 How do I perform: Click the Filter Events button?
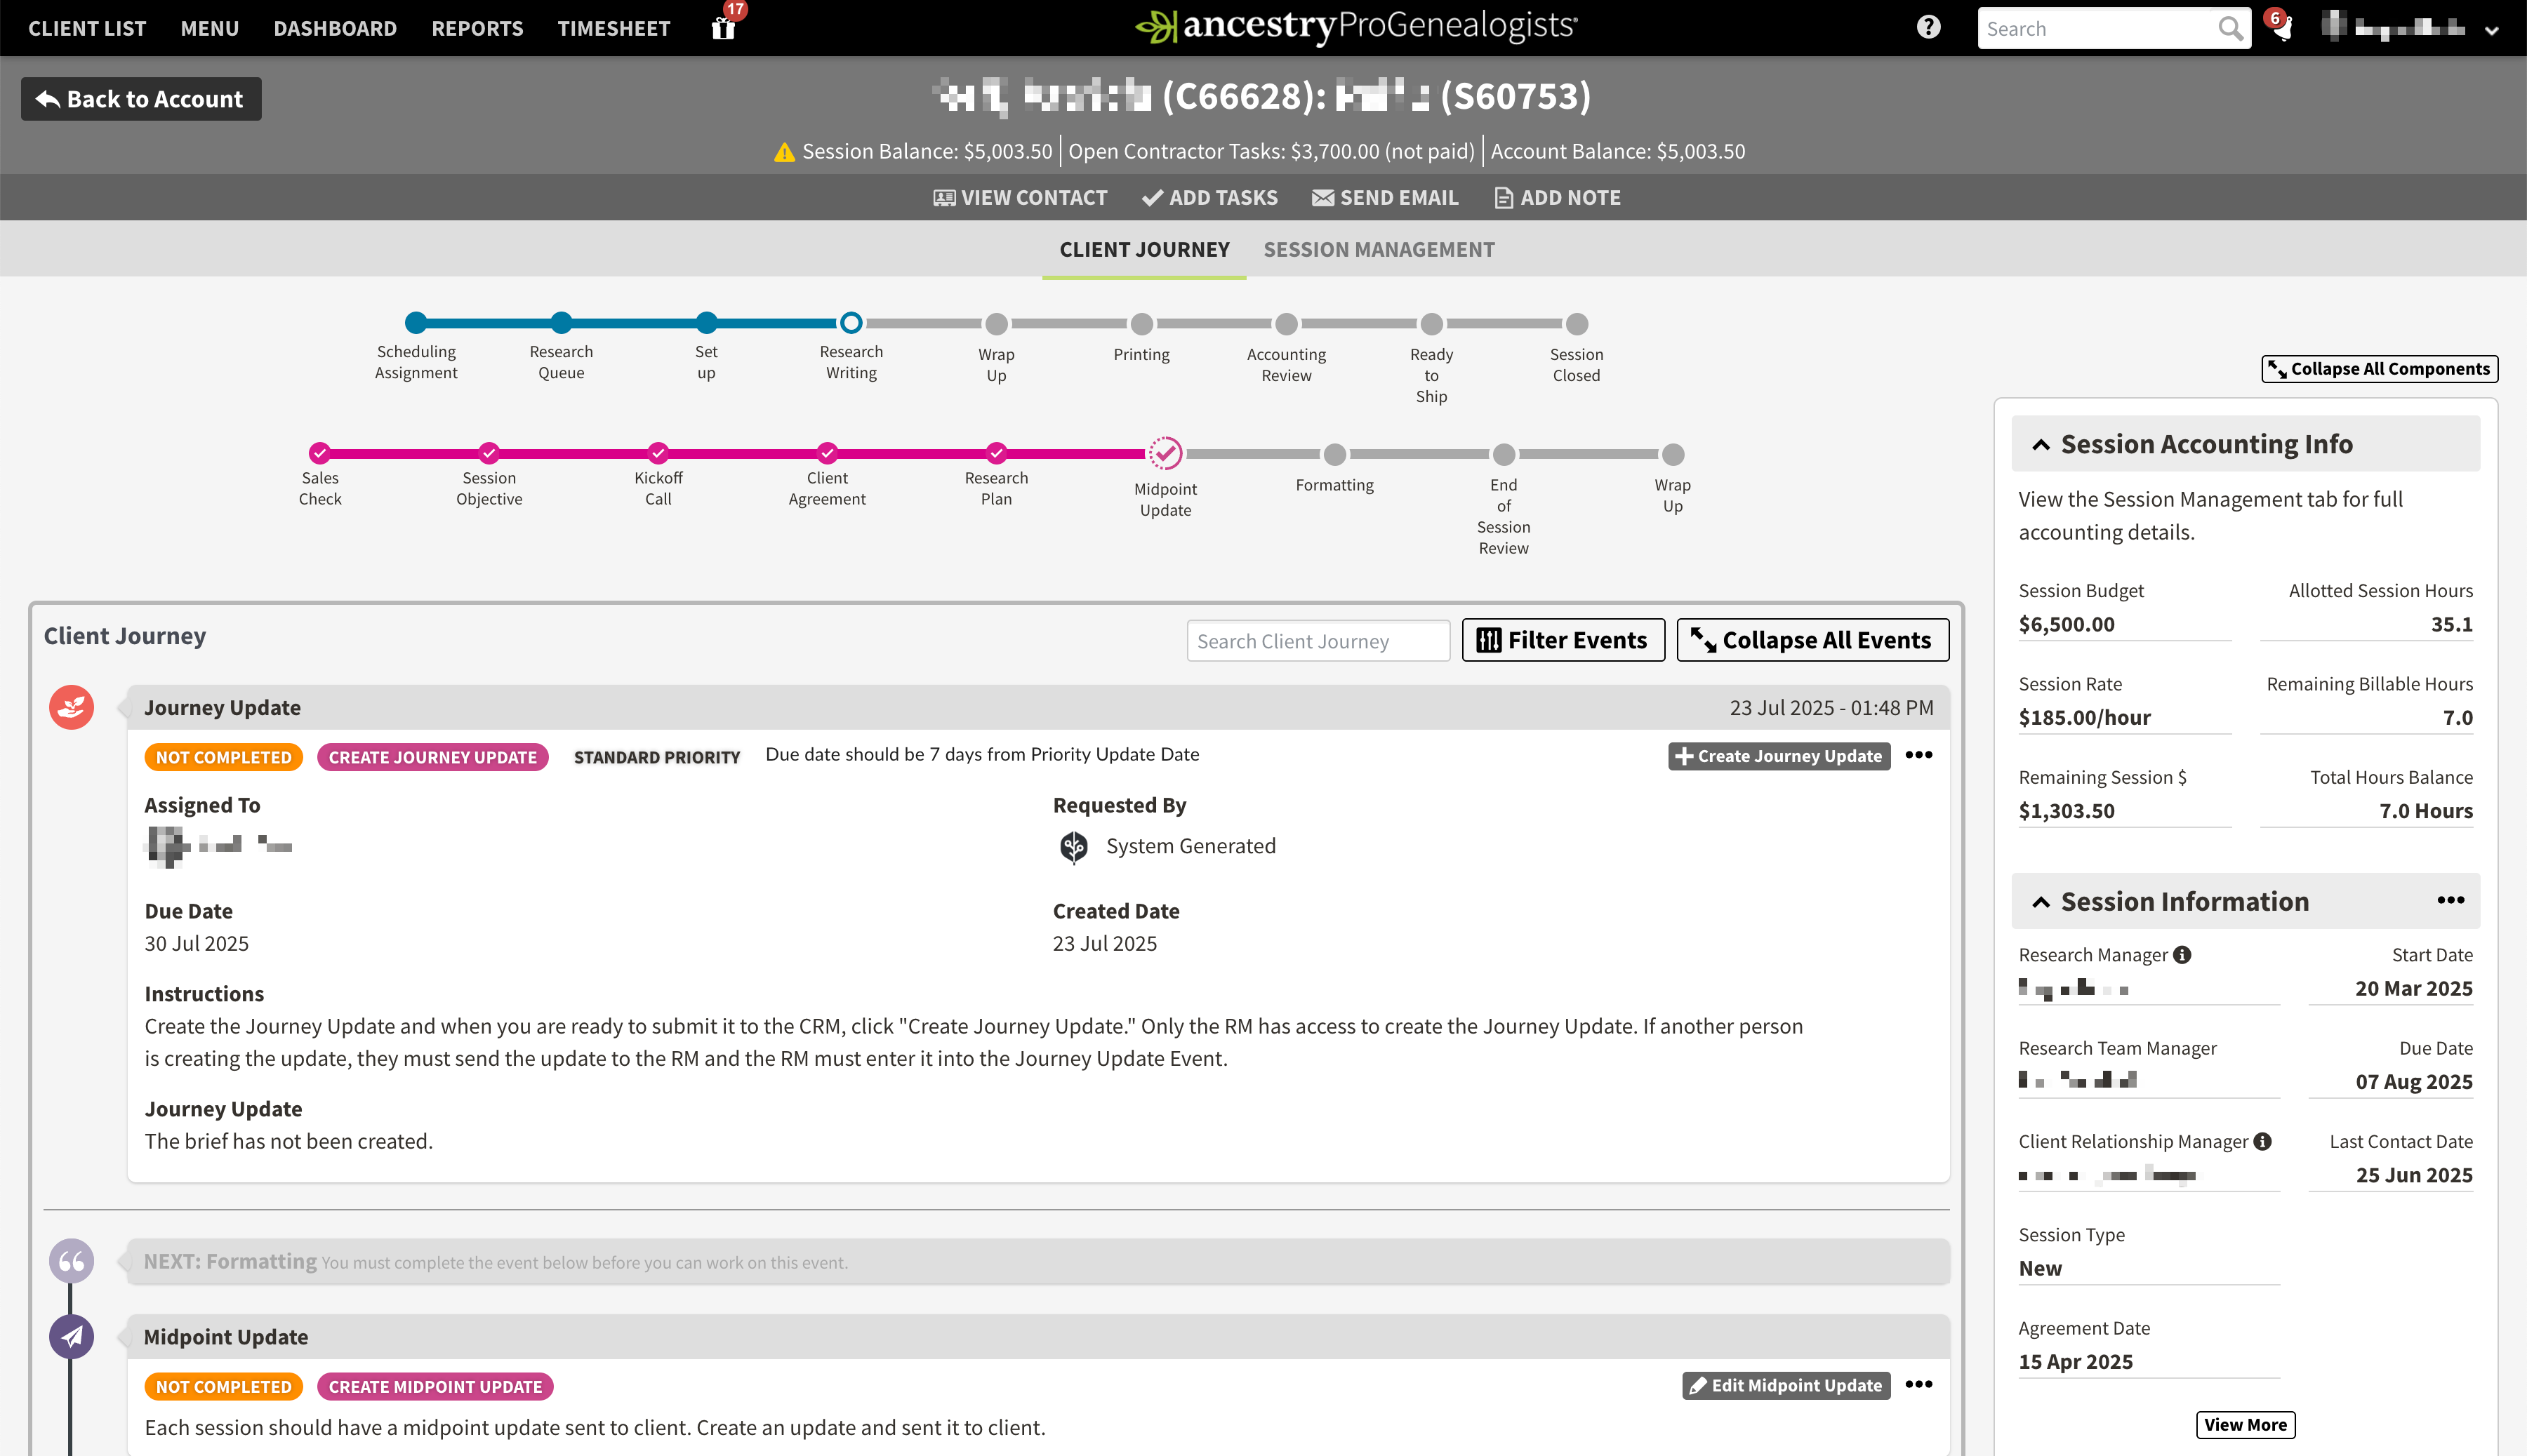[x=1563, y=640]
